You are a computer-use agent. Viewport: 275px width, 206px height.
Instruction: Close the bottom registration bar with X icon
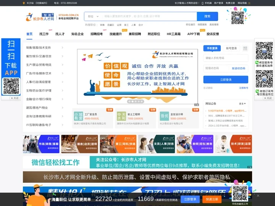point(258,195)
